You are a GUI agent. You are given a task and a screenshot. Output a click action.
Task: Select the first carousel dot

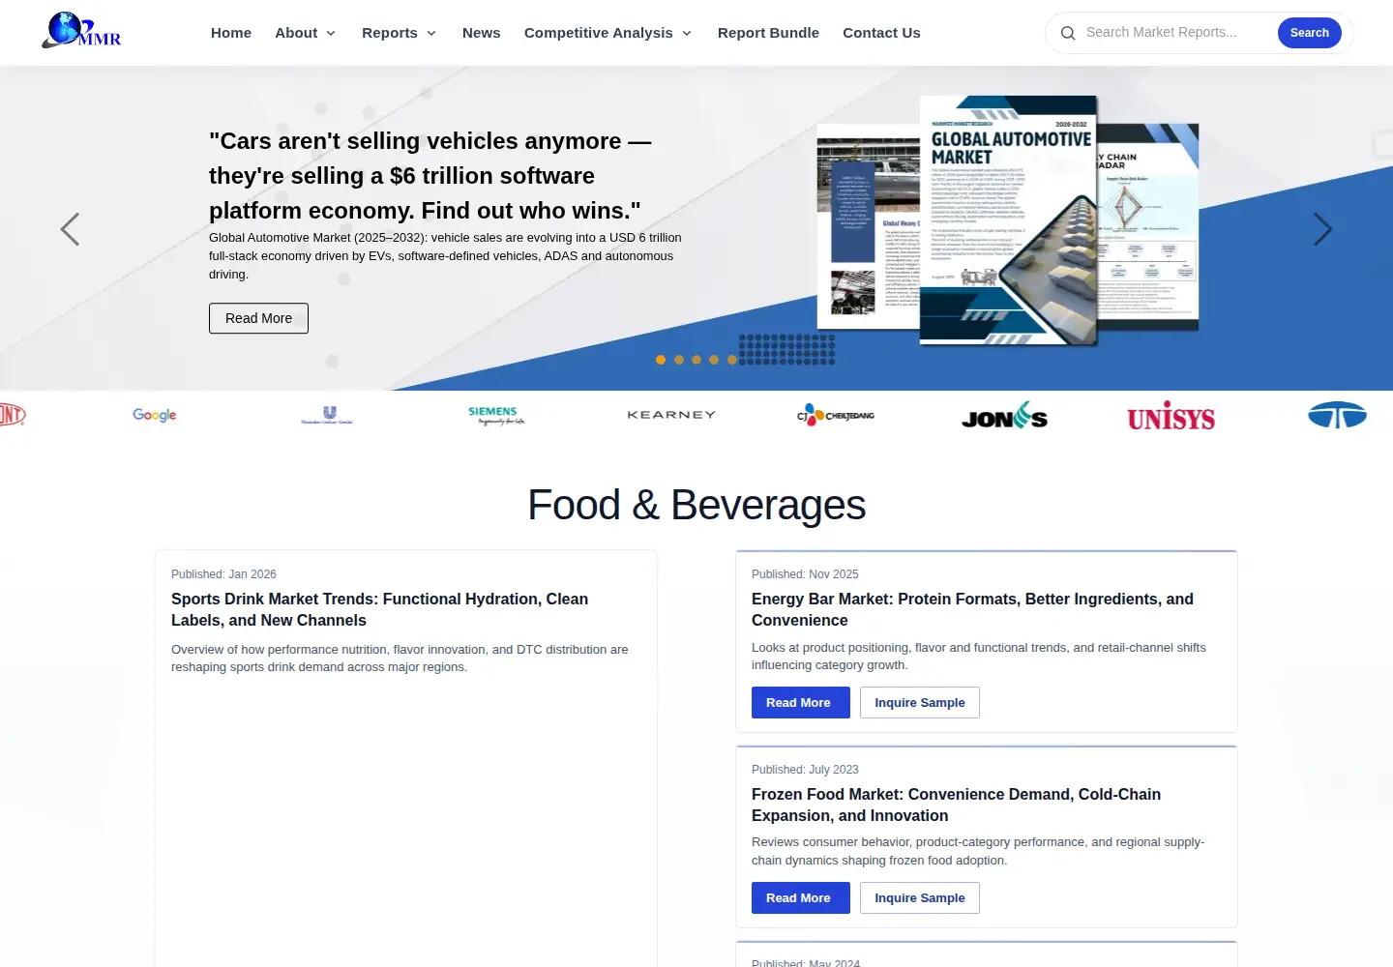tap(661, 360)
